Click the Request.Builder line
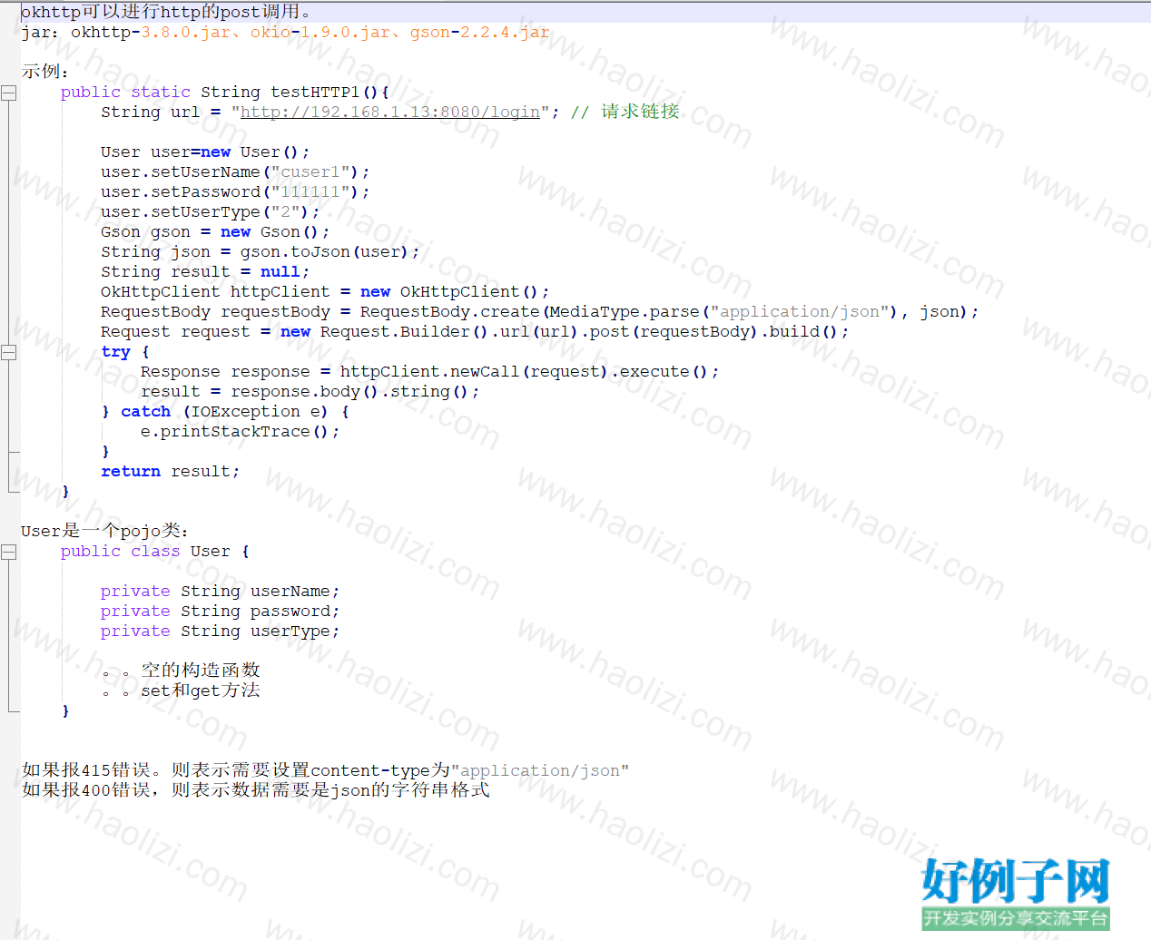Image resolution: width=1151 pixels, height=940 pixels. (475, 332)
